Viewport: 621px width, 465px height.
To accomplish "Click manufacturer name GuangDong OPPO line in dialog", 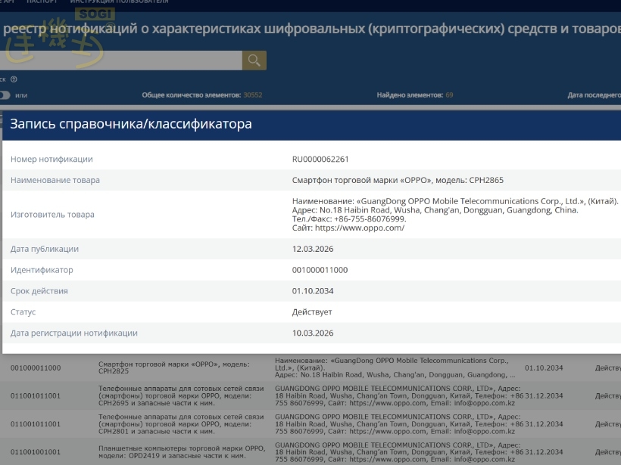I will [455, 201].
